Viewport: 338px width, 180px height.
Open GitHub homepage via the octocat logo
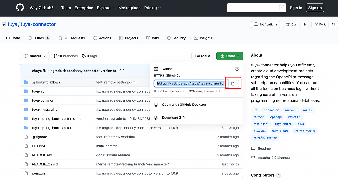[x=20, y=7]
